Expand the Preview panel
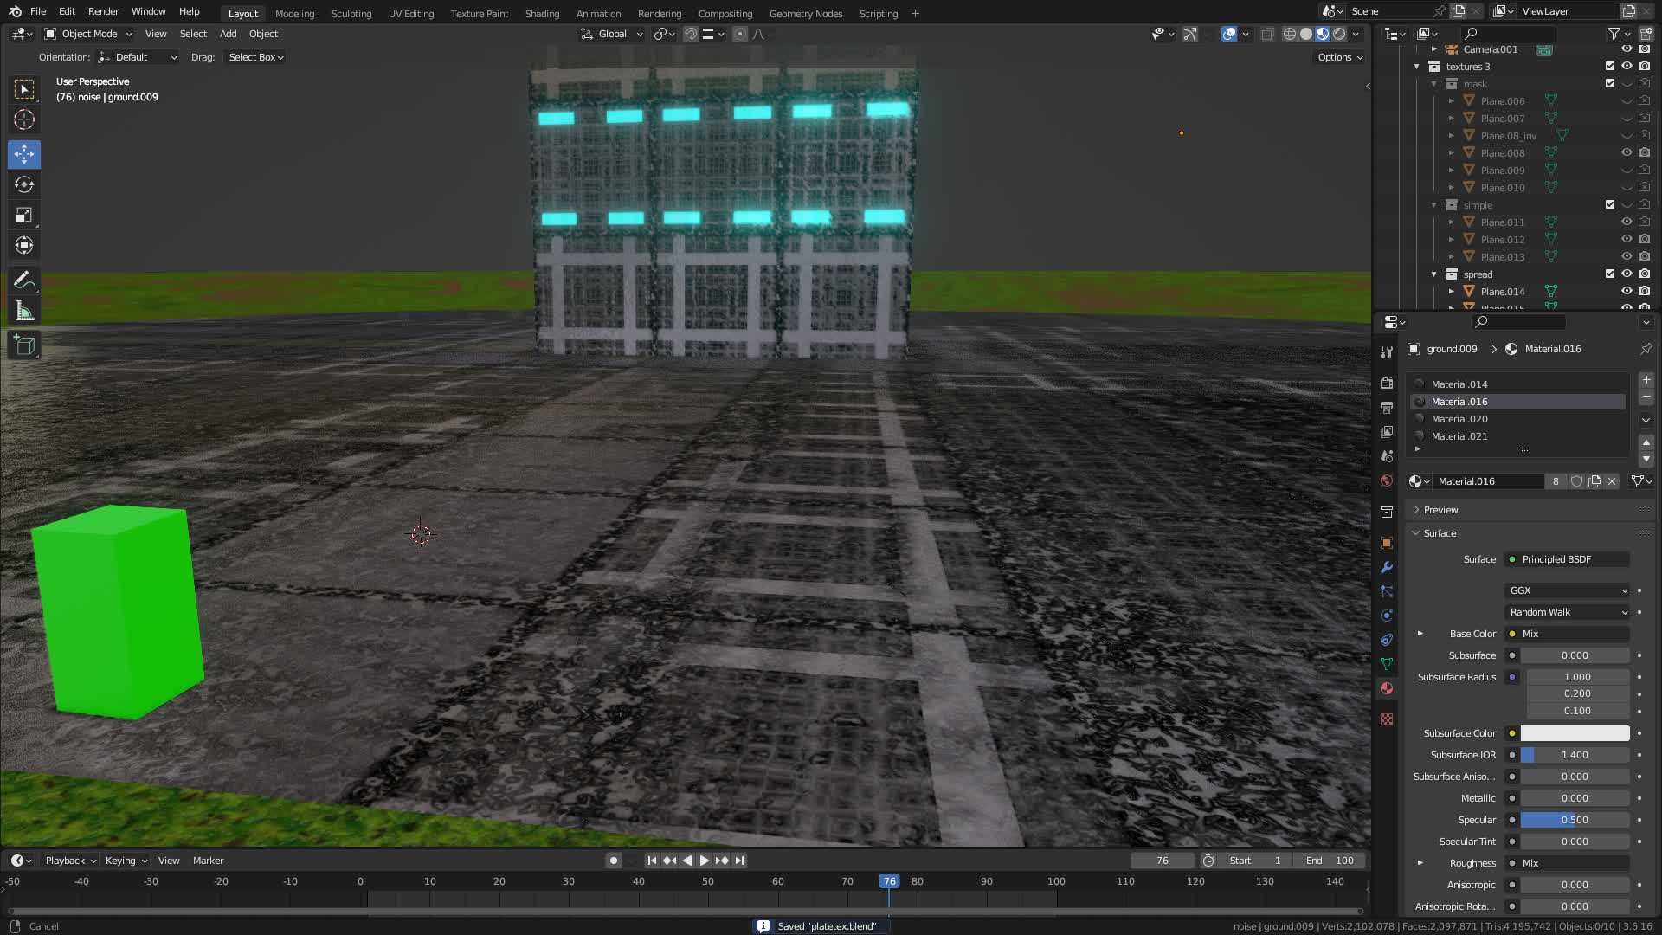This screenshot has height=935, width=1662. (x=1440, y=510)
